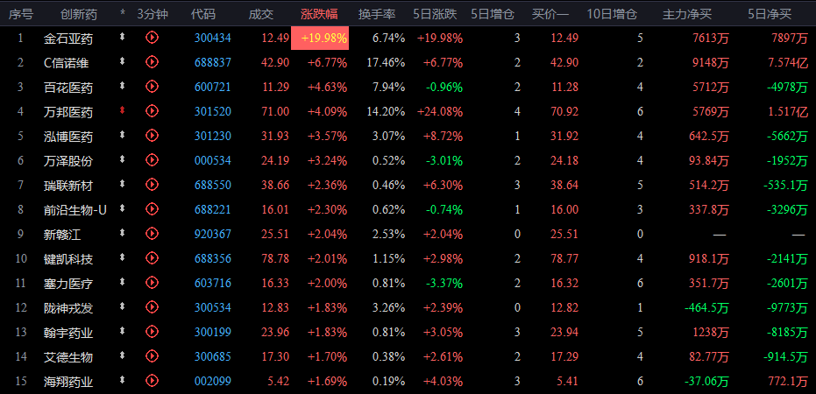Click the 10日增仓 column header
The image size is (816, 394).
click(x=612, y=14)
